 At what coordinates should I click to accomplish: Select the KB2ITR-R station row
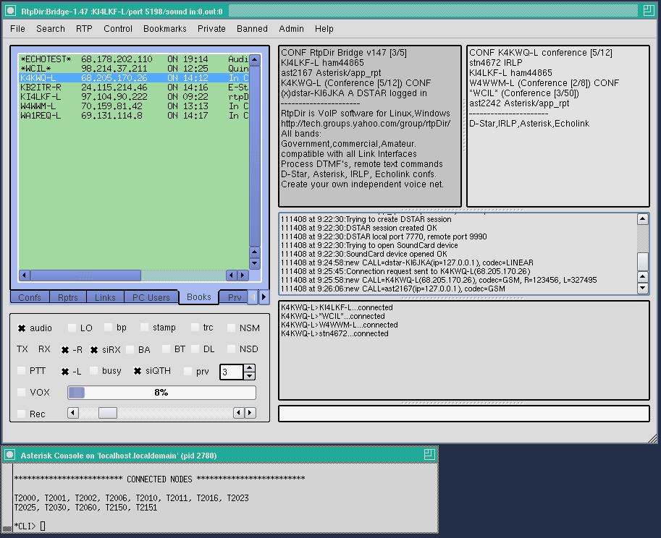(134, 87)
